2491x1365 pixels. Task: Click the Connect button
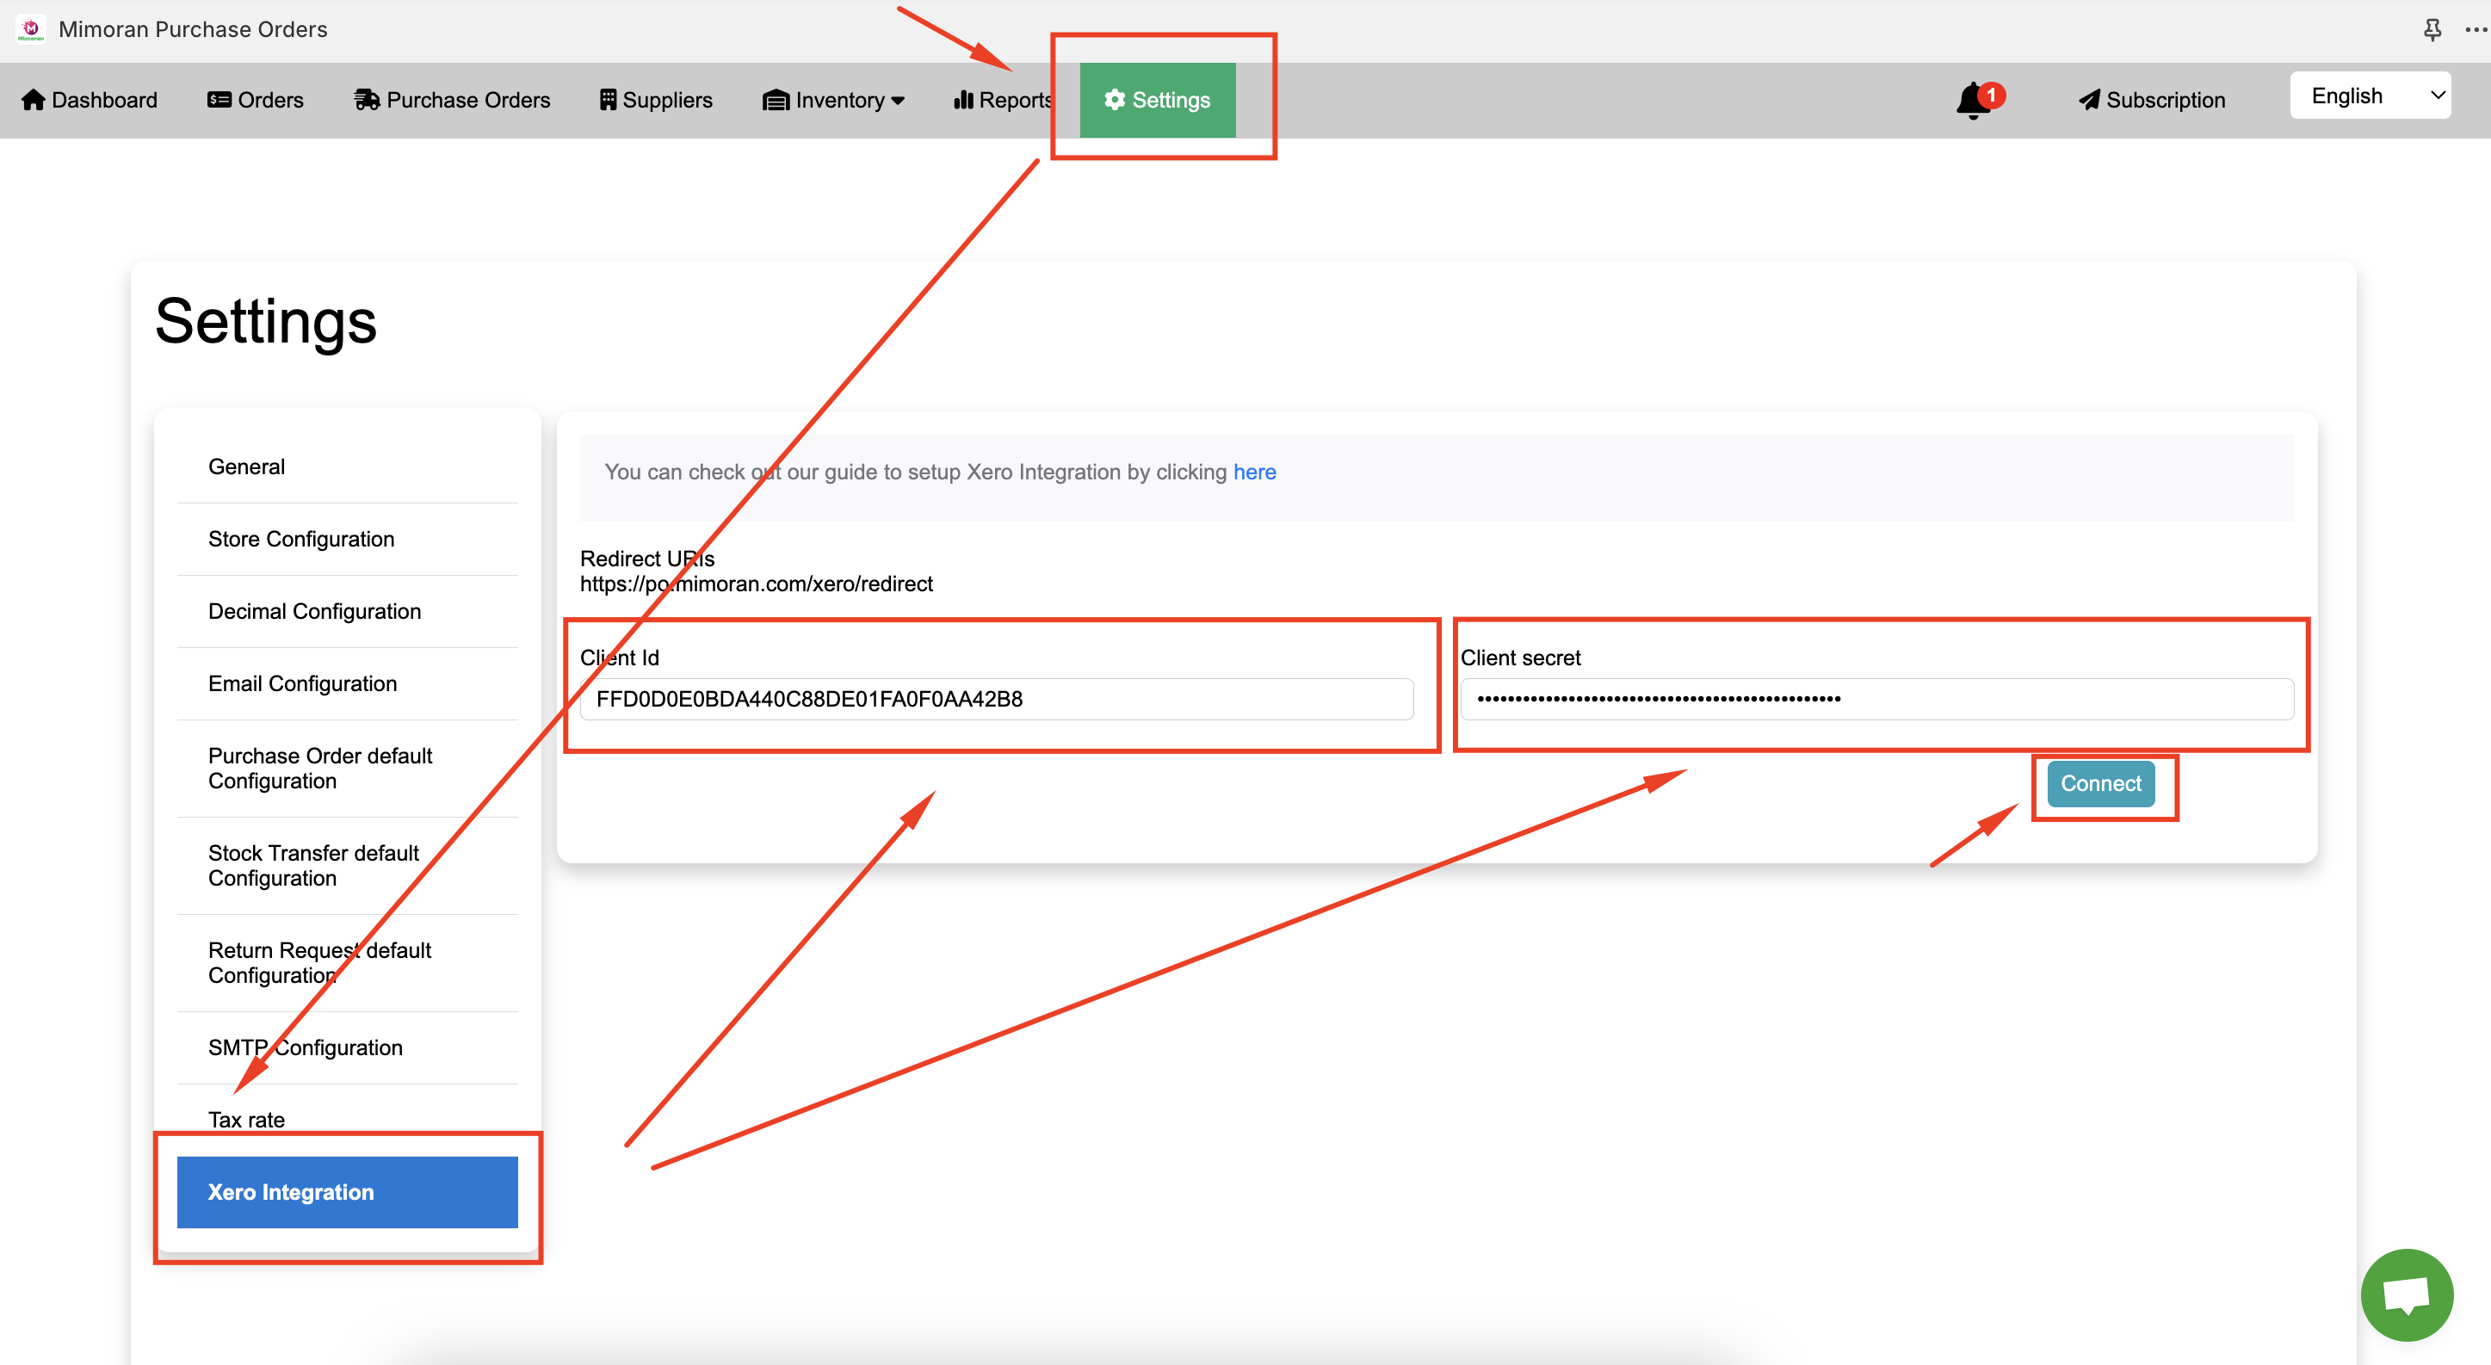(2100, 784)
